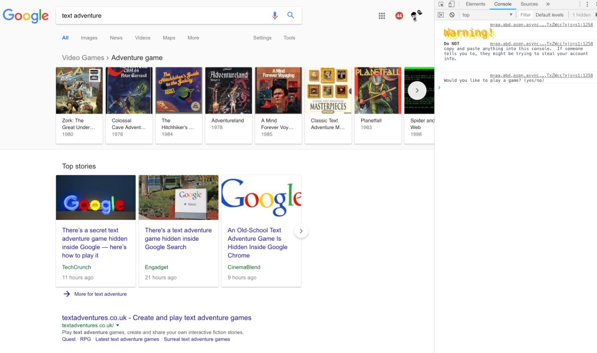
Task: Open the Google apps grid
Action: pos(381,16)
